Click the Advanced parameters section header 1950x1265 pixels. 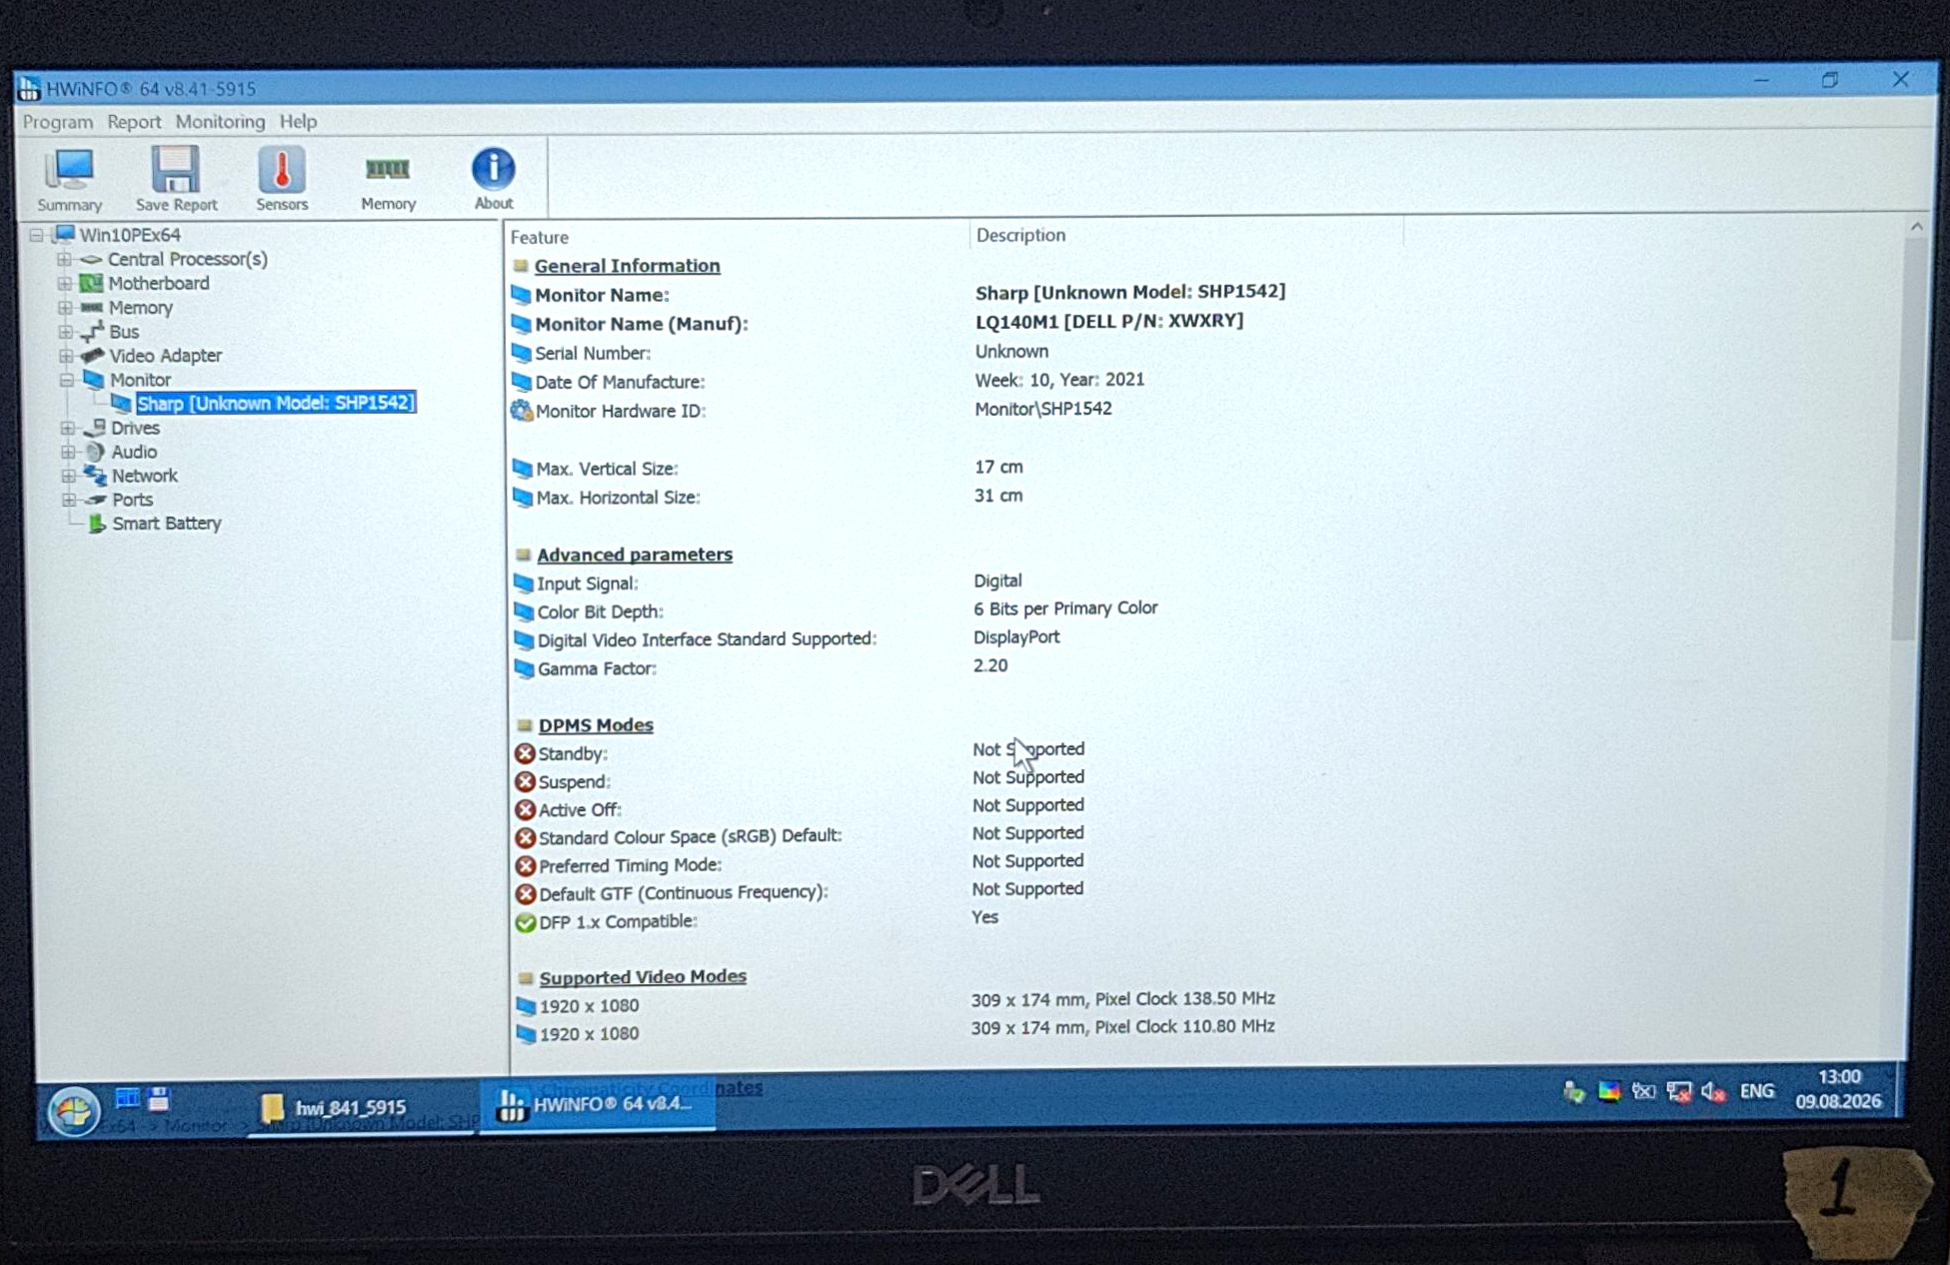(x=635, y=555)
